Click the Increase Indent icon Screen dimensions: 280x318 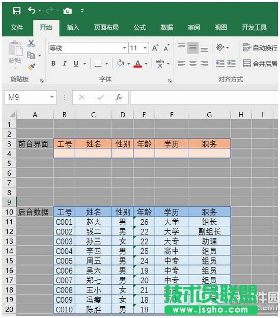click(231, 64)
